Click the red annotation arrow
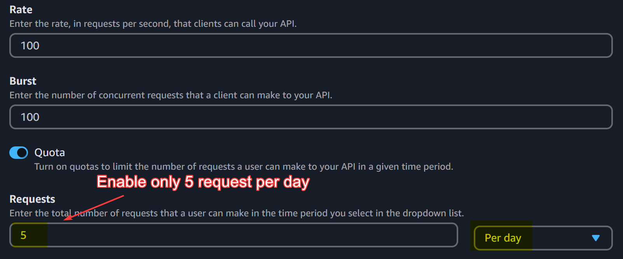 coord(94,207)
